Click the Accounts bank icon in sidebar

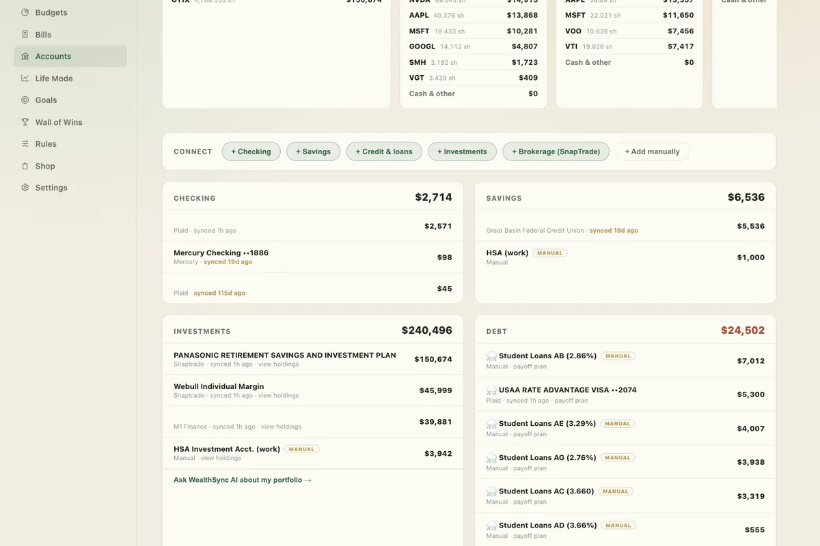(25, 56)
